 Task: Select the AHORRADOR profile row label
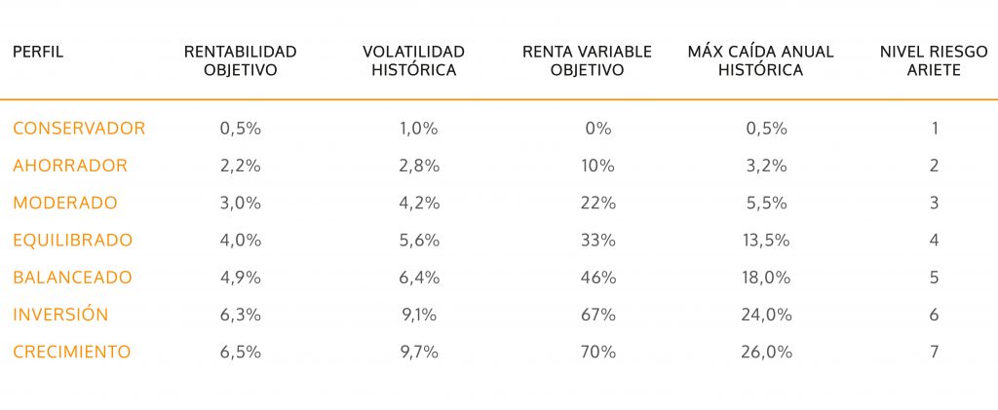[x=70, y=166]
